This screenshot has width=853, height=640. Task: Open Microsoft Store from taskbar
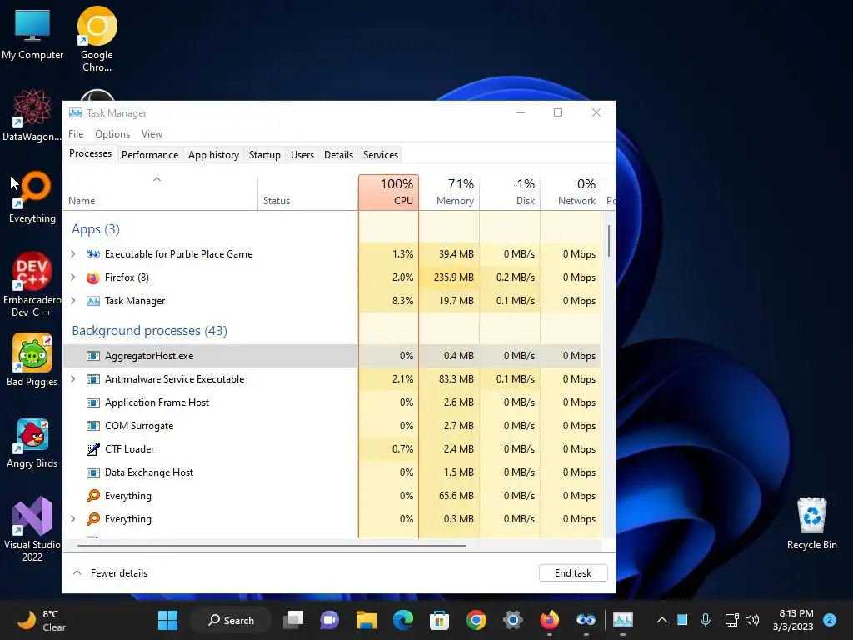point(439,620)
